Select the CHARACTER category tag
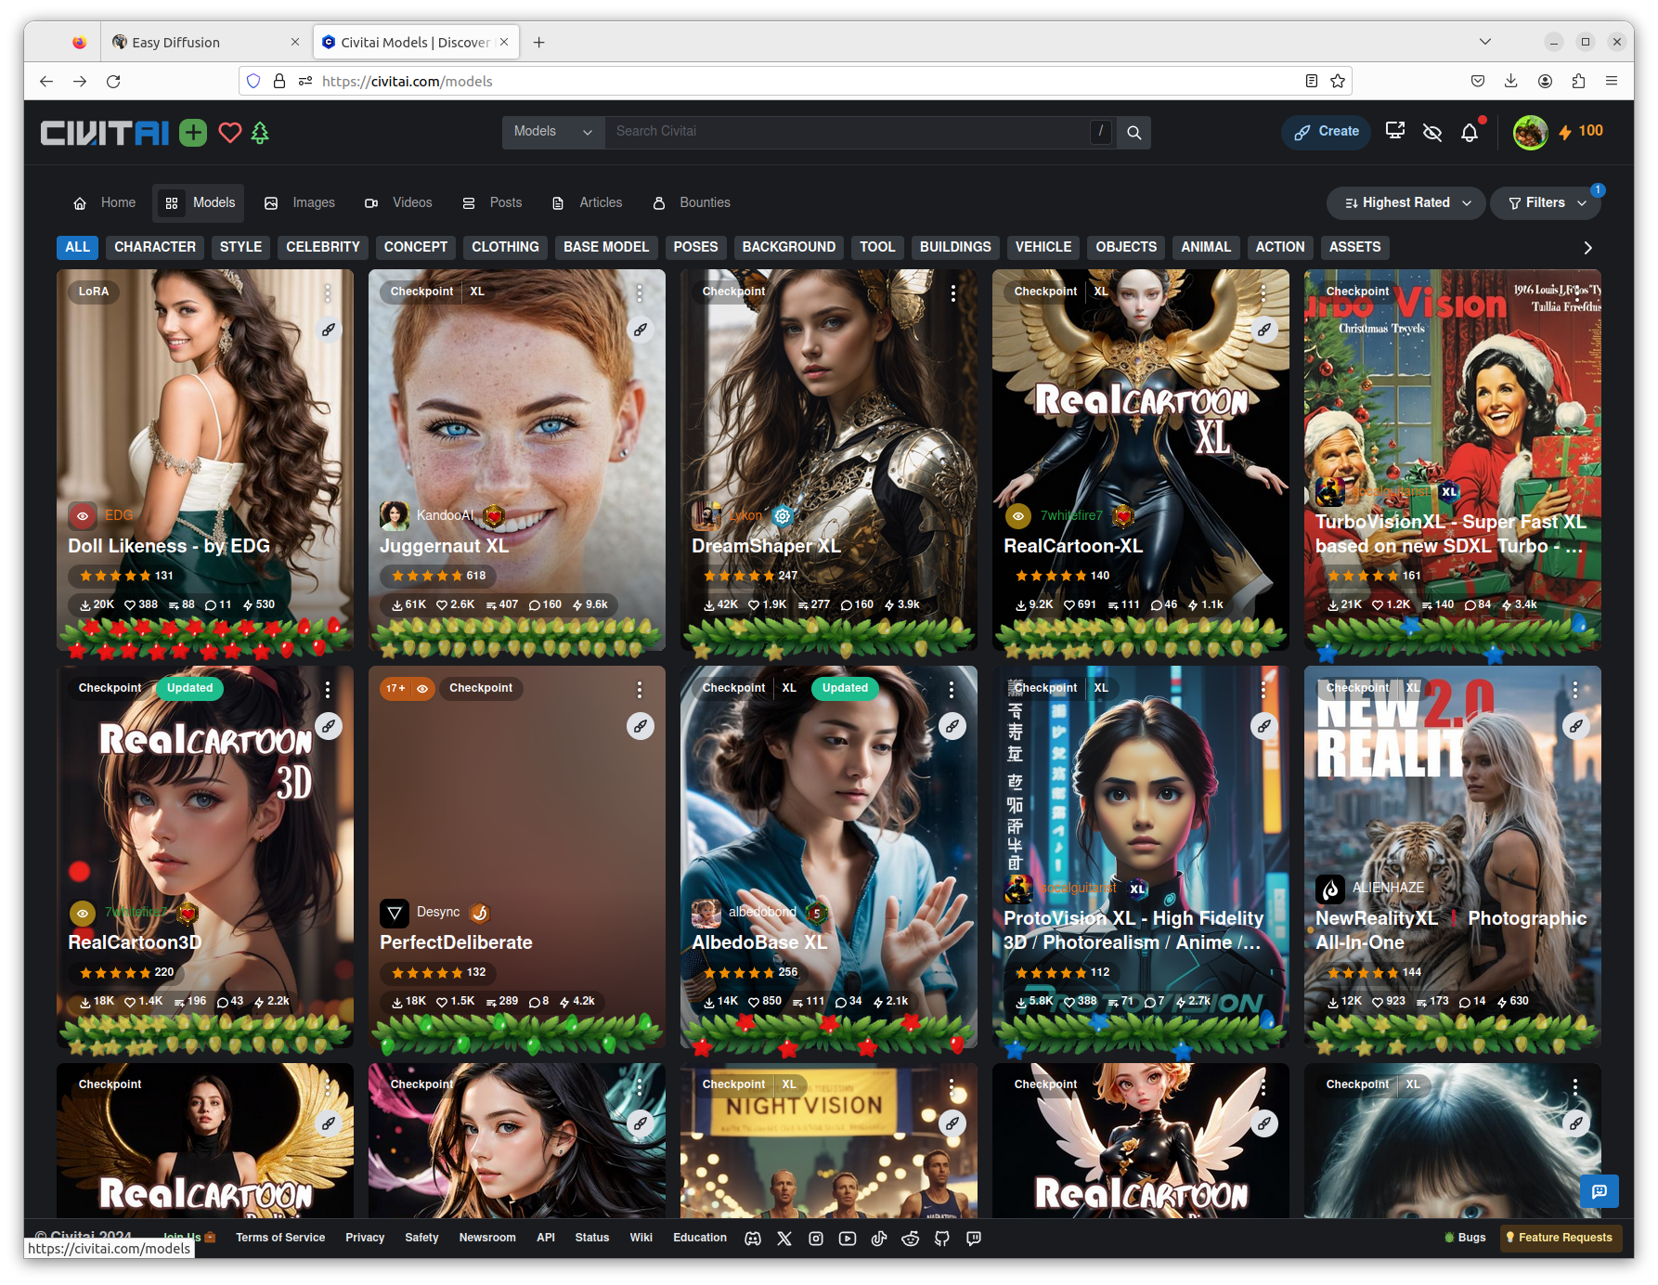The width and height of the screenshot is (1658, 1285). tap(155, 247)
